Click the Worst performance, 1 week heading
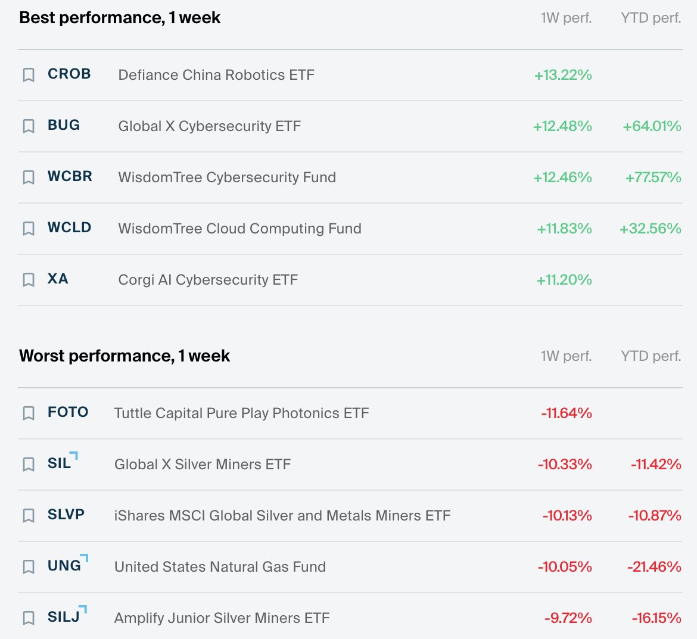This screenshot has height=639, width=697. 125,356
